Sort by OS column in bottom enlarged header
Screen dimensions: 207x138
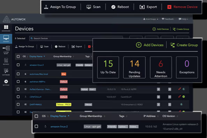pos(45,116)
